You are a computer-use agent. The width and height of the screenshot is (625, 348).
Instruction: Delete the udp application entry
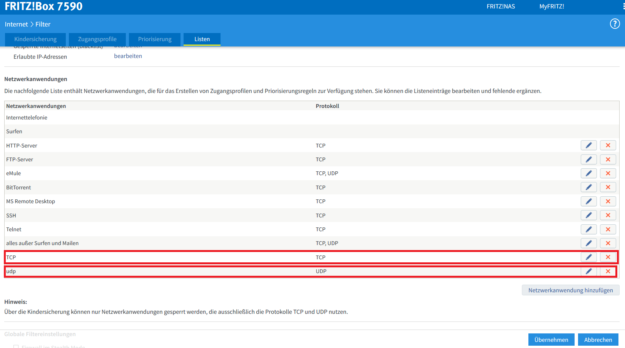[608, 271]
